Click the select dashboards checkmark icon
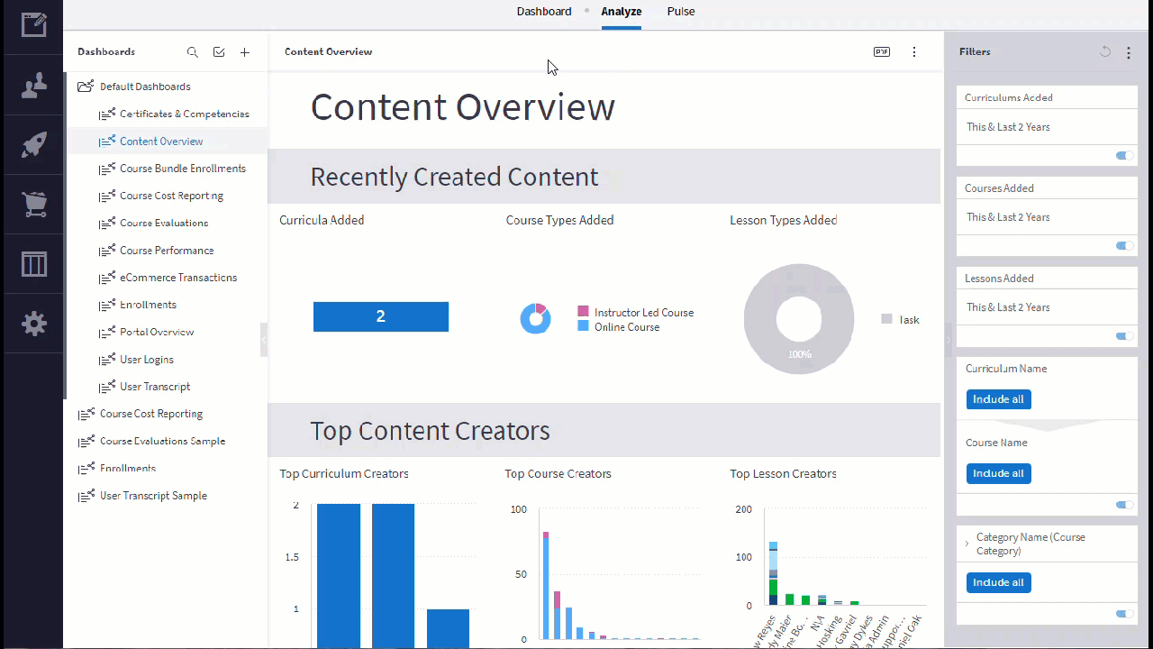Viewport: 1153px width, 649px height. [219, 52]
